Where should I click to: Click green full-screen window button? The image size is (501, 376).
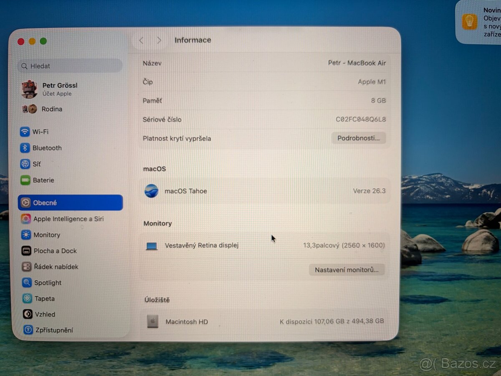(43, 41)
